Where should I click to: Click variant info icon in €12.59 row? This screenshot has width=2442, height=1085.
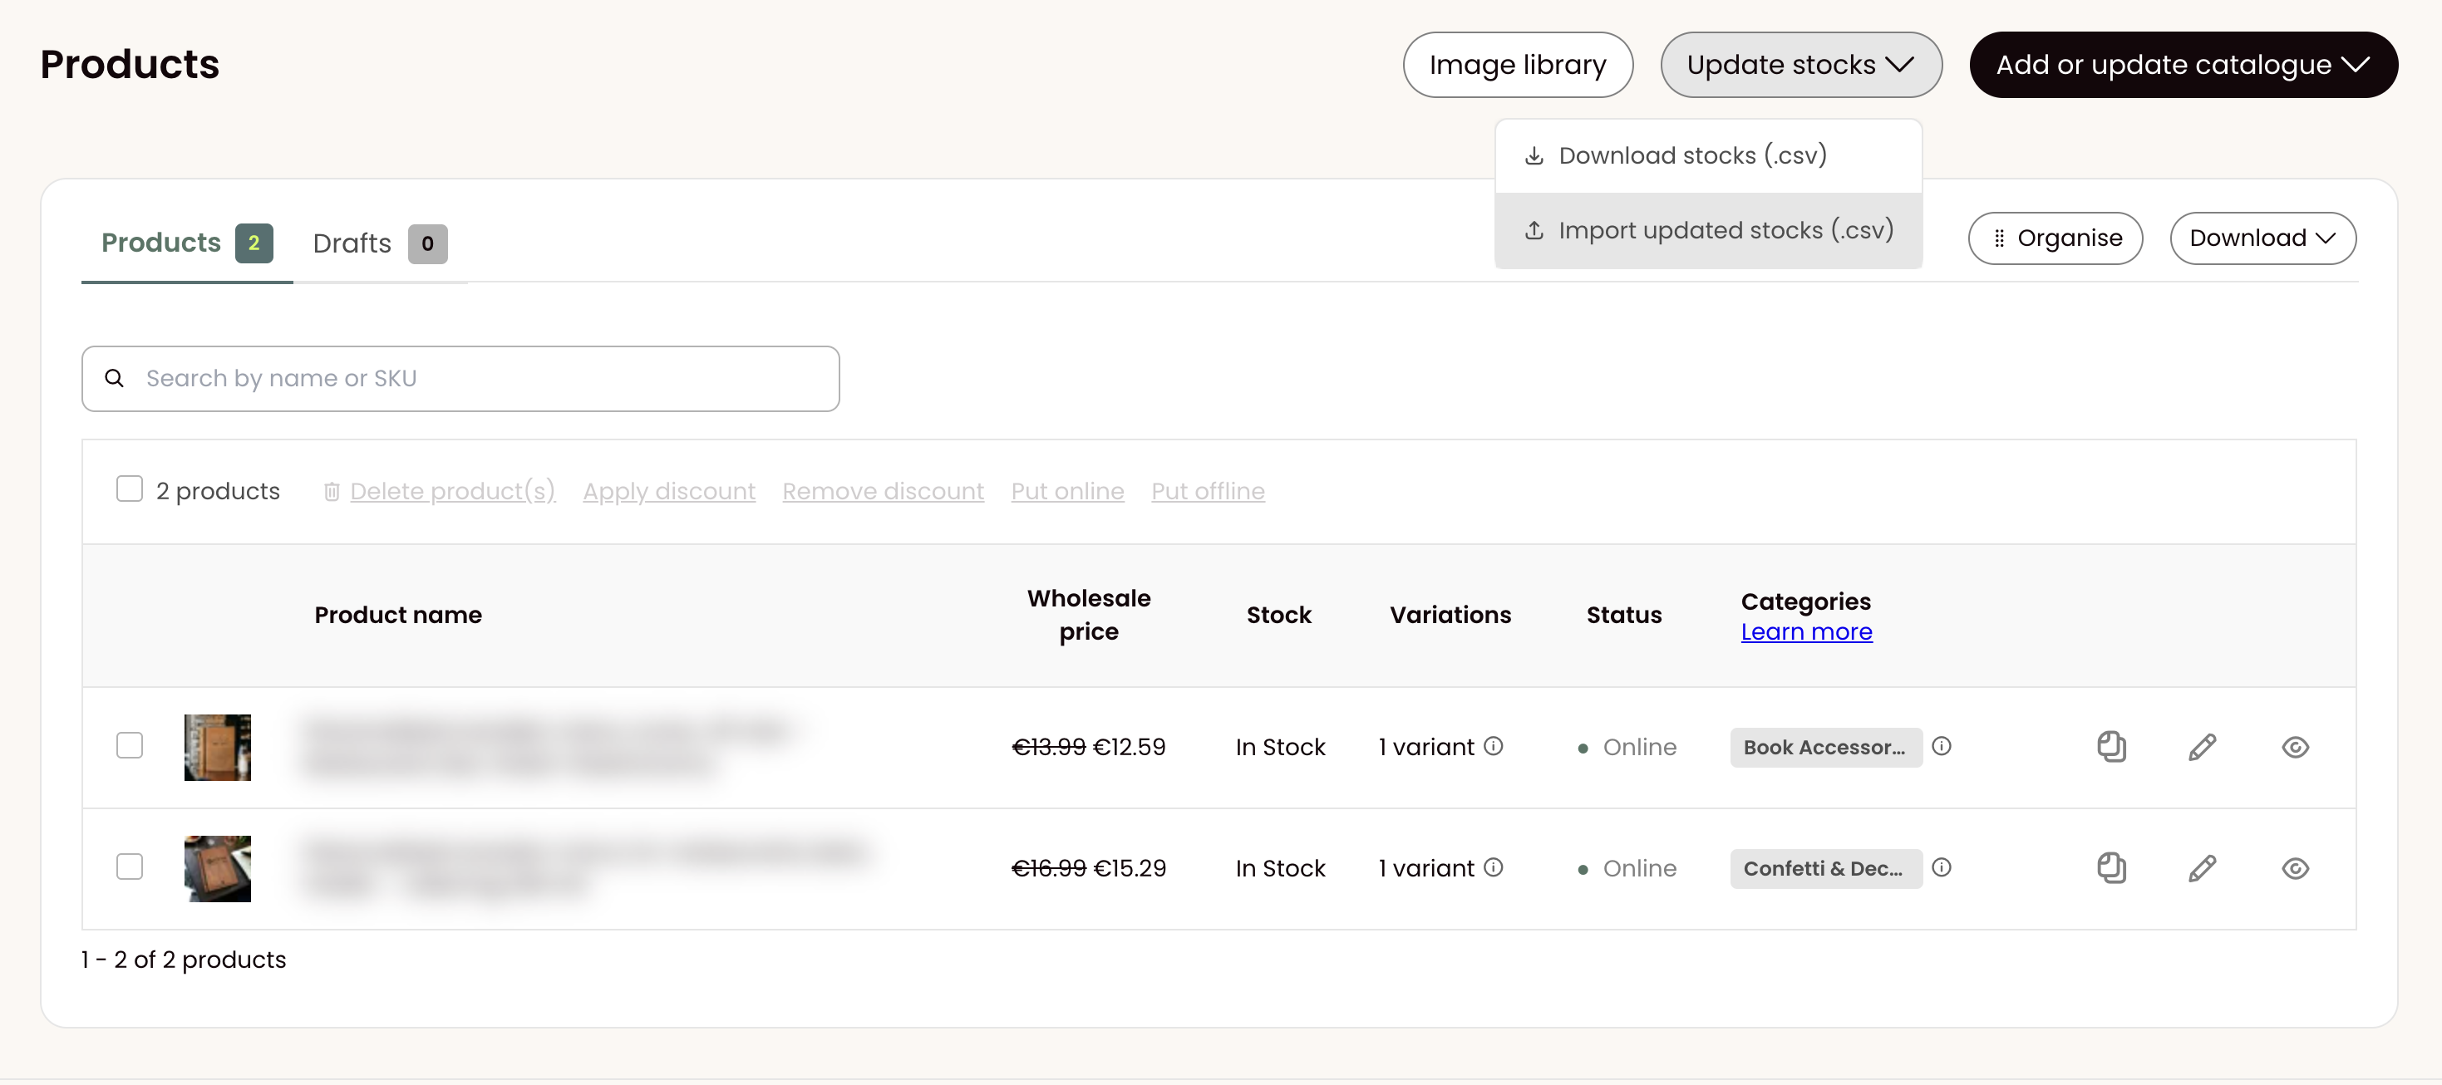(1493, 746)
